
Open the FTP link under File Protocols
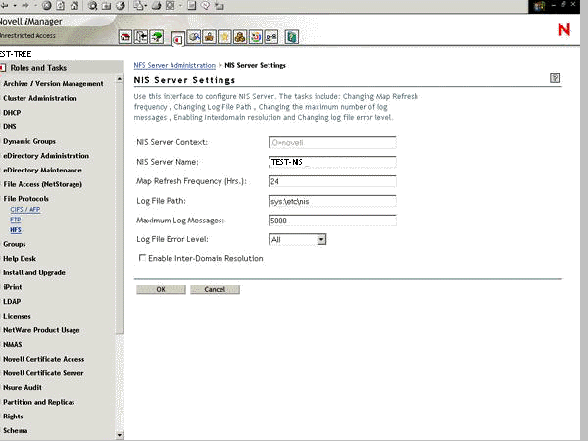[x=16, y=220]
